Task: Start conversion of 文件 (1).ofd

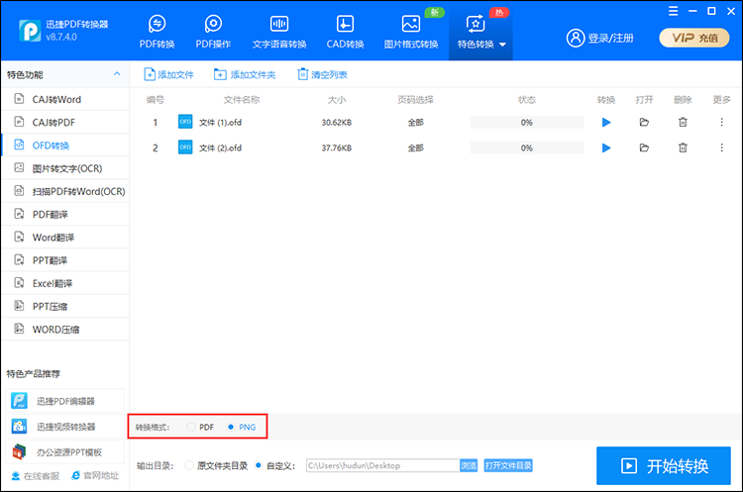Action: click(x=606, y=122)
